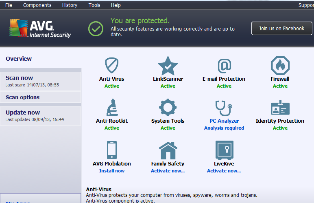The image size is (314, 203).
Task: Click the LiveKive label
Action: pos(224,163)
